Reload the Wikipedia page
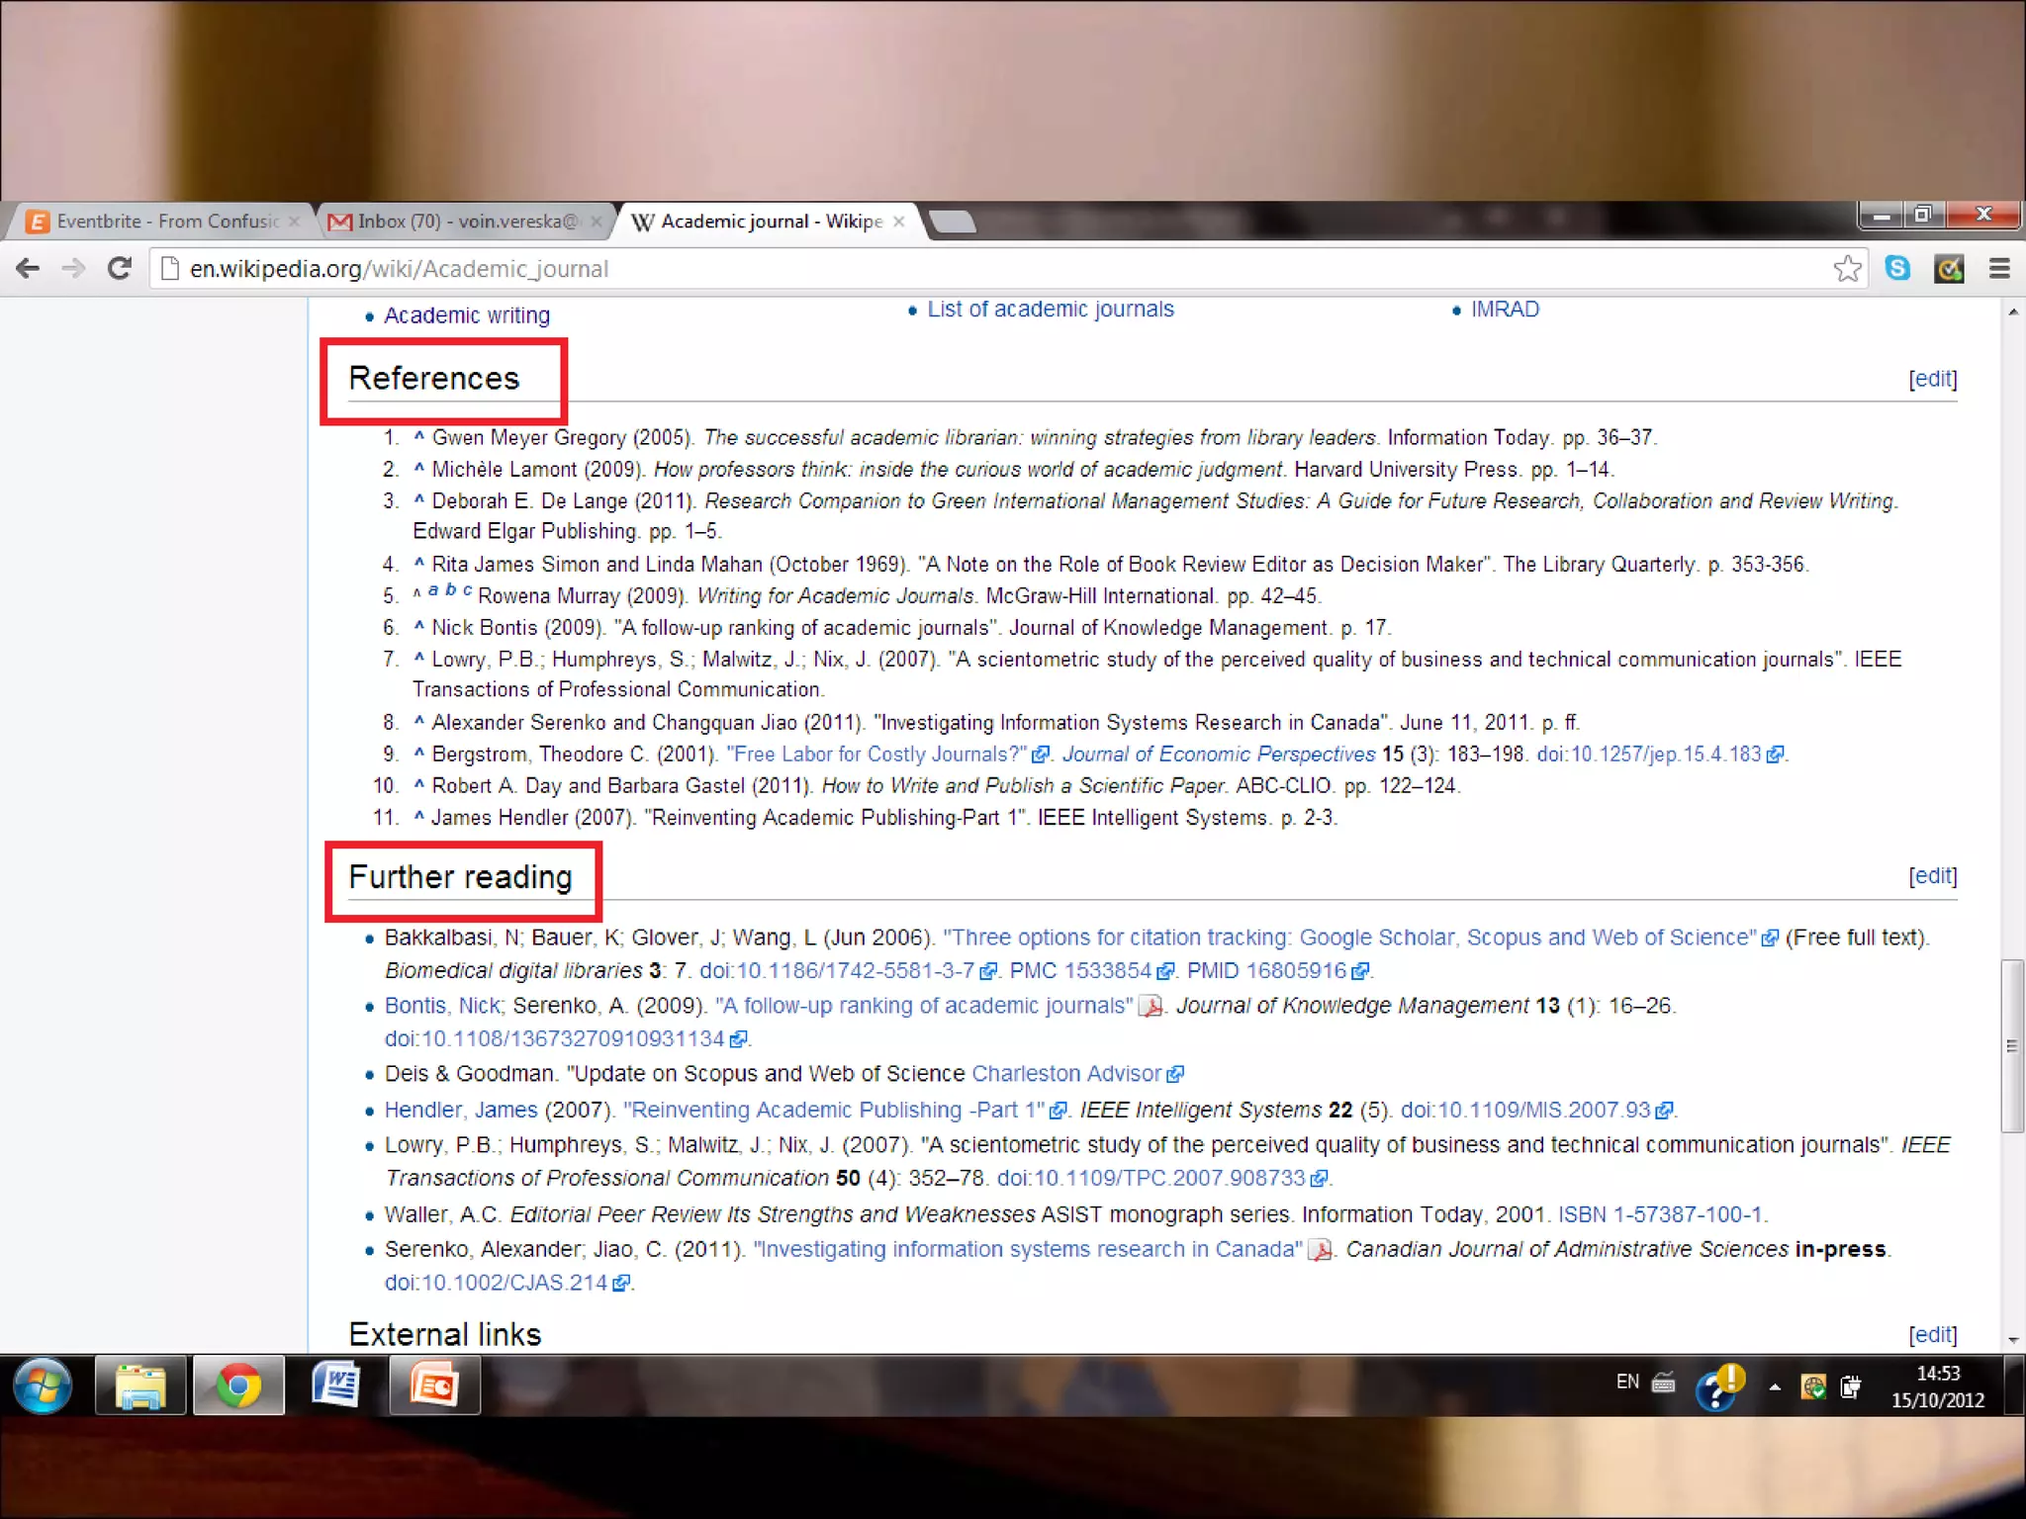Image resolution: width=2026 pixels, height=1519 pixels. click(x=120, y=268)
